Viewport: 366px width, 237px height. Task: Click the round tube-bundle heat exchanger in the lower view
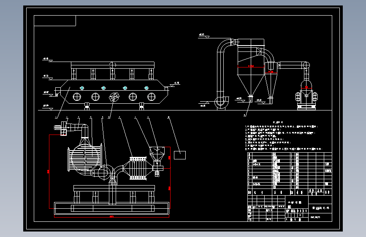(85, 158)
